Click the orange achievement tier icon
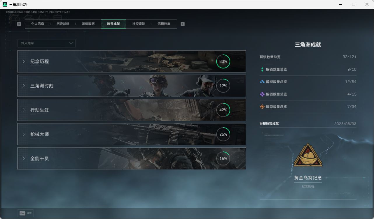 click(x=262, y=107)
